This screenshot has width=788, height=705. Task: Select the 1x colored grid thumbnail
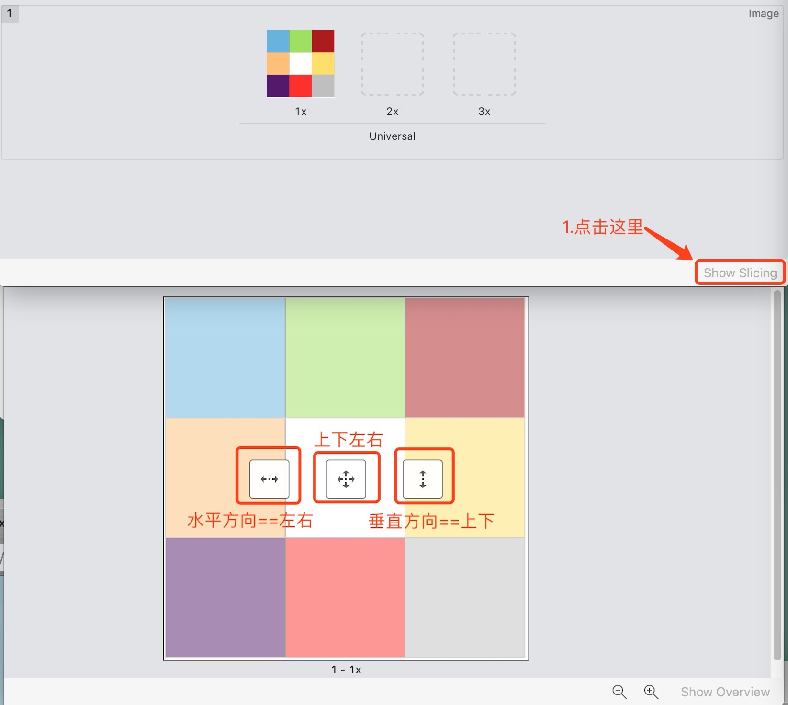300,63
